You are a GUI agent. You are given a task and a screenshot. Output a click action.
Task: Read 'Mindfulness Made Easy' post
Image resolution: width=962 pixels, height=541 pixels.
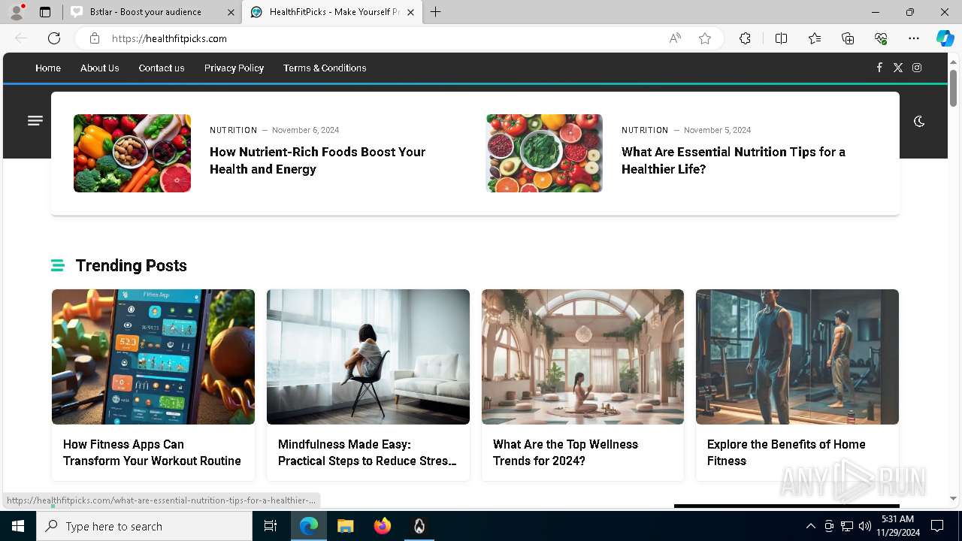pos(368,452)
